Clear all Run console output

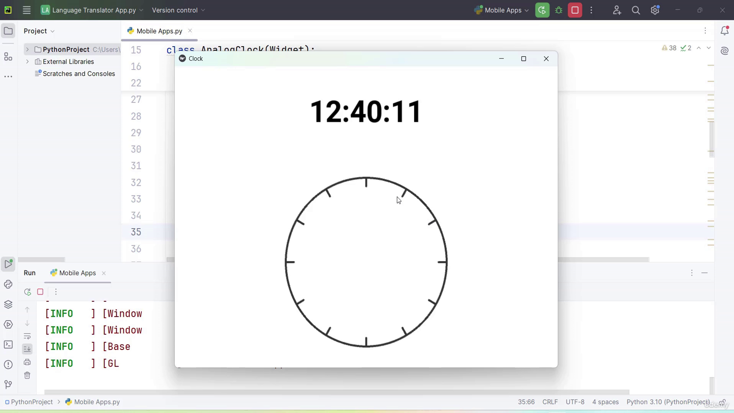tap(27, 375)
